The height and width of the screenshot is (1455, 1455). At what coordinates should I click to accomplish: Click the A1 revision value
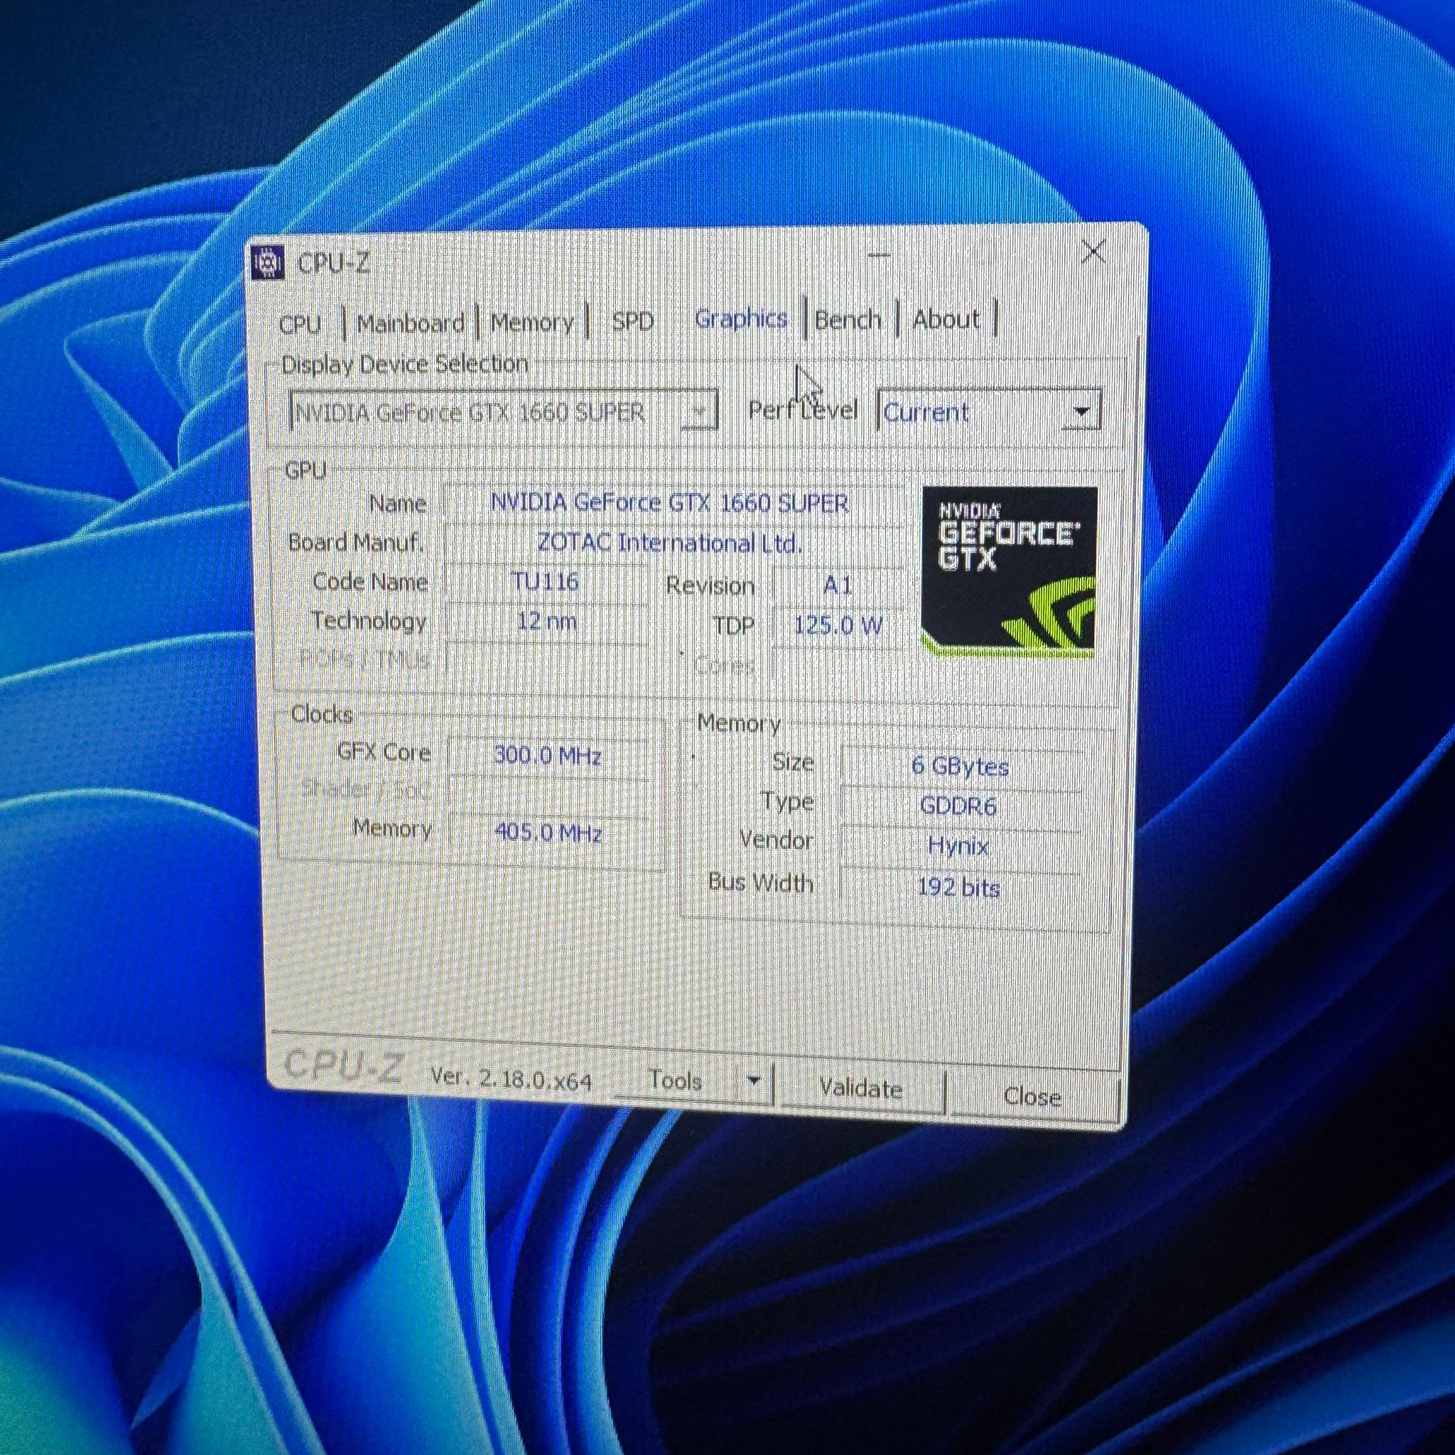[838, 585]
